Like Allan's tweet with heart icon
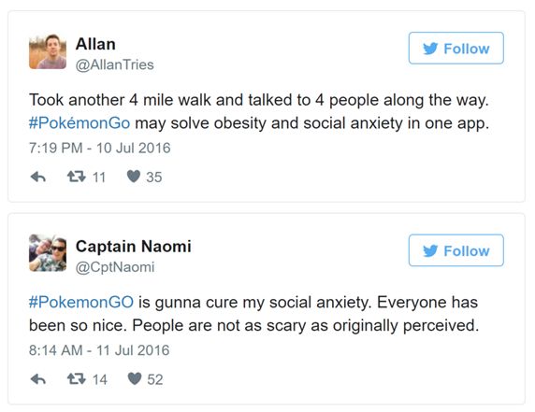Screen dimensions: 535x412 [134, 177]
